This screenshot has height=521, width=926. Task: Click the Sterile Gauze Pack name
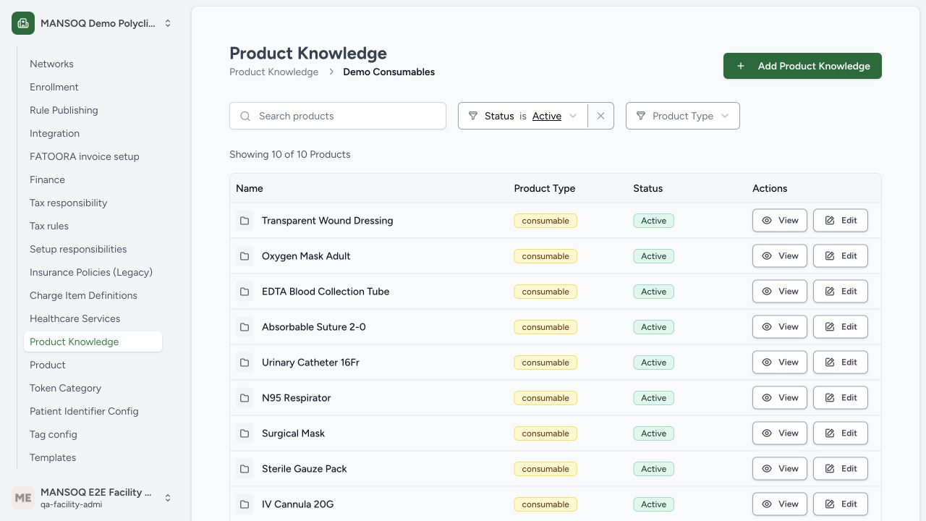[x=305, y=469]
